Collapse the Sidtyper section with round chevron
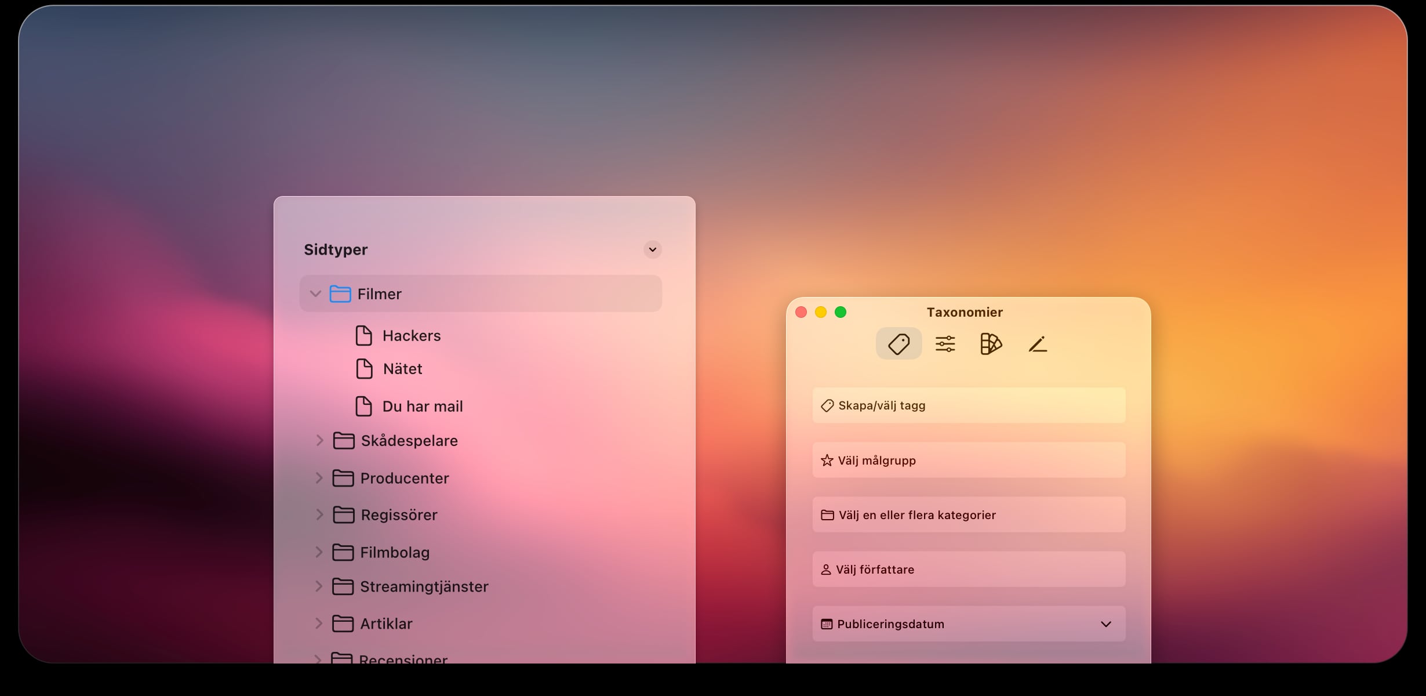 tap(652, 249)
